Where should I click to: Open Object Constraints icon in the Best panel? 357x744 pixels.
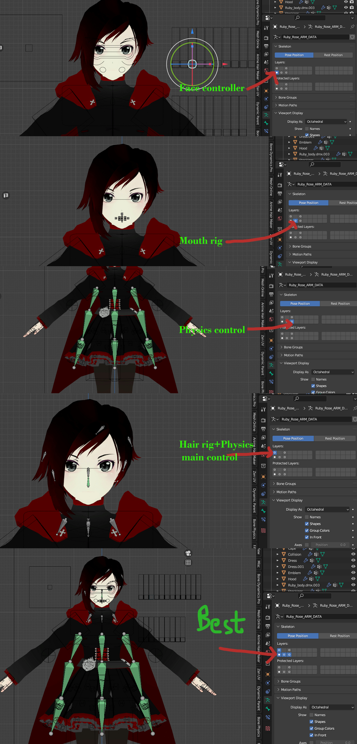(268, 691)
